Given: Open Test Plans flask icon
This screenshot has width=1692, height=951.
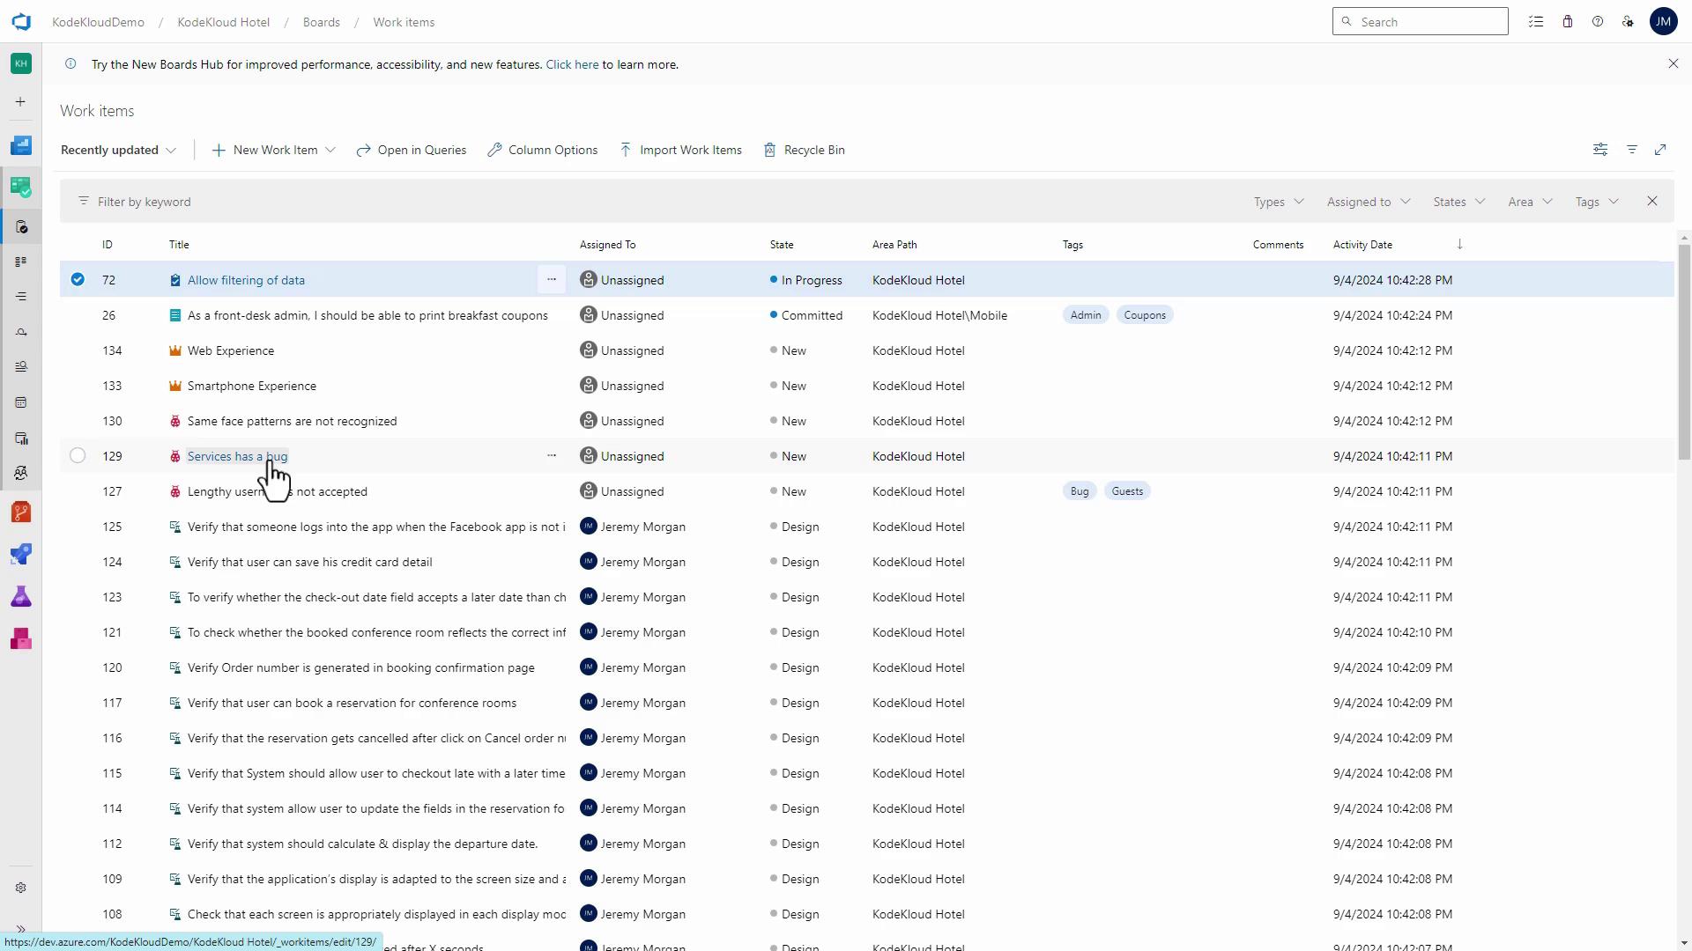Looking at the screenshot, I should [x=21, y=597].
